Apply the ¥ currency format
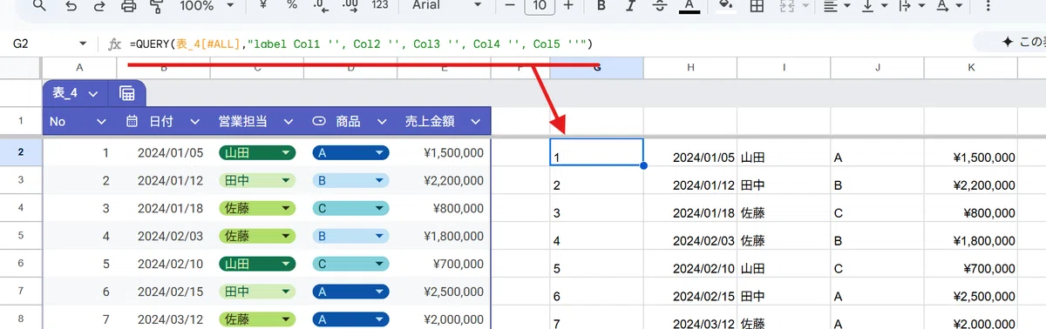The width and height of the screenshot is (1046, 329). pos(263,5)
